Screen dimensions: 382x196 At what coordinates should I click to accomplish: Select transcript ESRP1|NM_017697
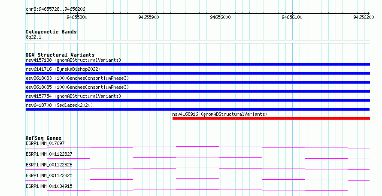[x=45, y=143]
